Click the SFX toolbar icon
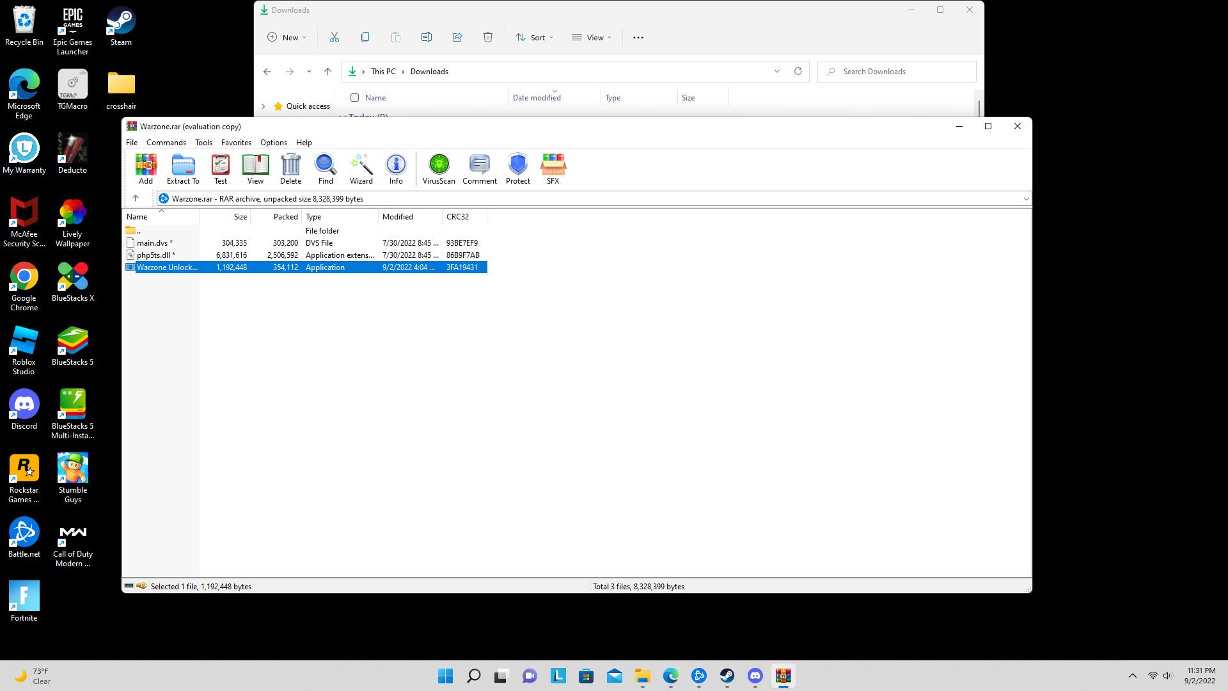The height and width of the screenshot is (691, 1228). point(553,169)
